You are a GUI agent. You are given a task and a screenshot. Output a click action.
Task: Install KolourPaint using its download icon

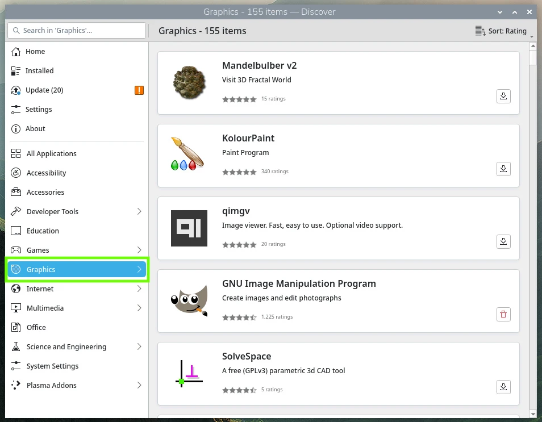point(503,169)
